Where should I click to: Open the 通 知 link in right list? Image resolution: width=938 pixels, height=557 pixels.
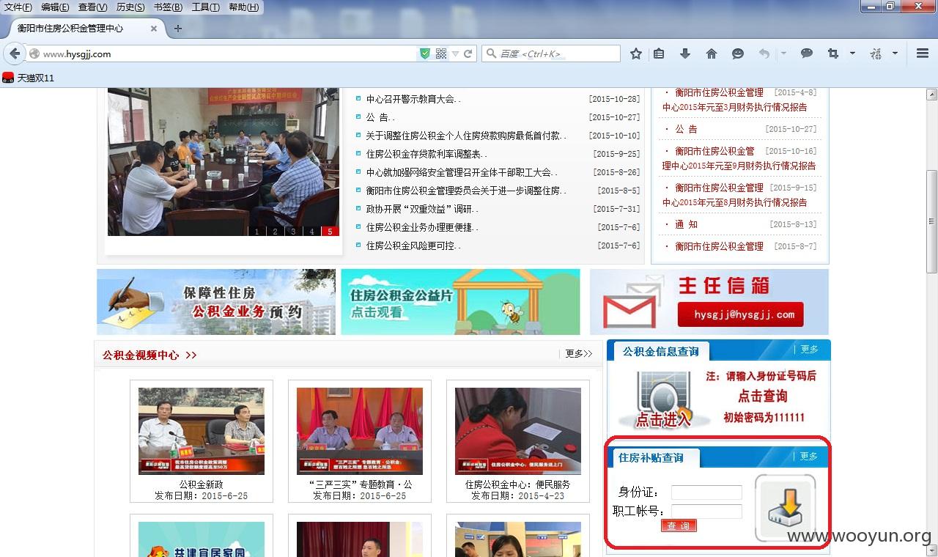[686, 224]
